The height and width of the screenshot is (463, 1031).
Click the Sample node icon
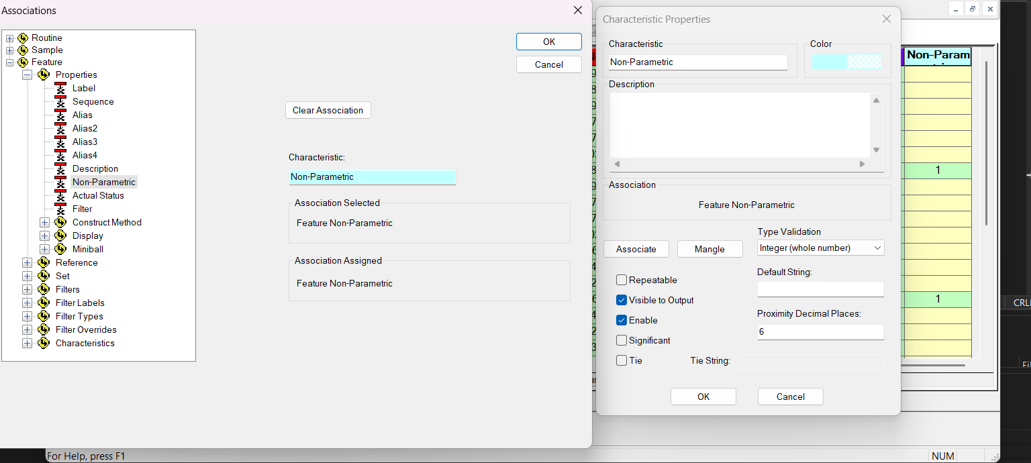pyautogui.click(x=23, y=50)
